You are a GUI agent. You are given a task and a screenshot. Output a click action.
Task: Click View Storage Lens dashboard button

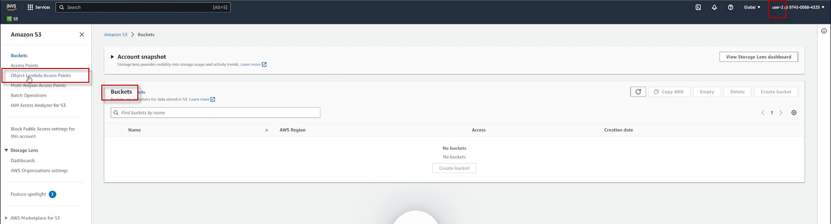point(758,56)
